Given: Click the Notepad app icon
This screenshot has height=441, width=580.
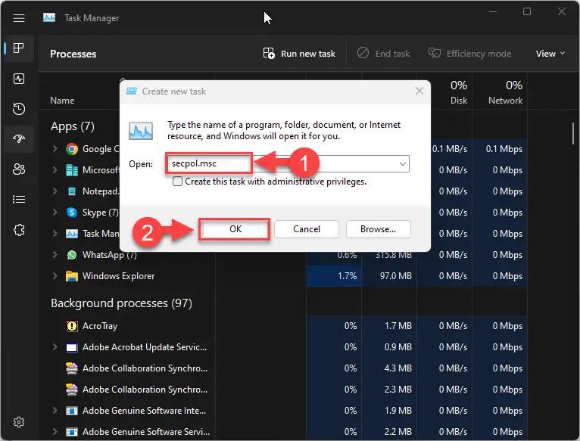Looking at the screenshot, I should [72, 191].
